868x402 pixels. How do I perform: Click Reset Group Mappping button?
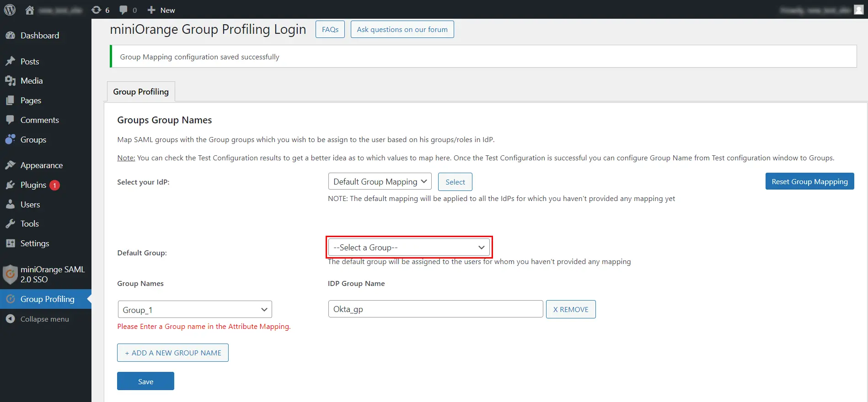809,181
